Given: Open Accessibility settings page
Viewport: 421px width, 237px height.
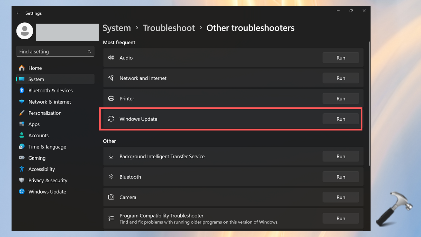Looking at the screenshot, I should (55, 169).
